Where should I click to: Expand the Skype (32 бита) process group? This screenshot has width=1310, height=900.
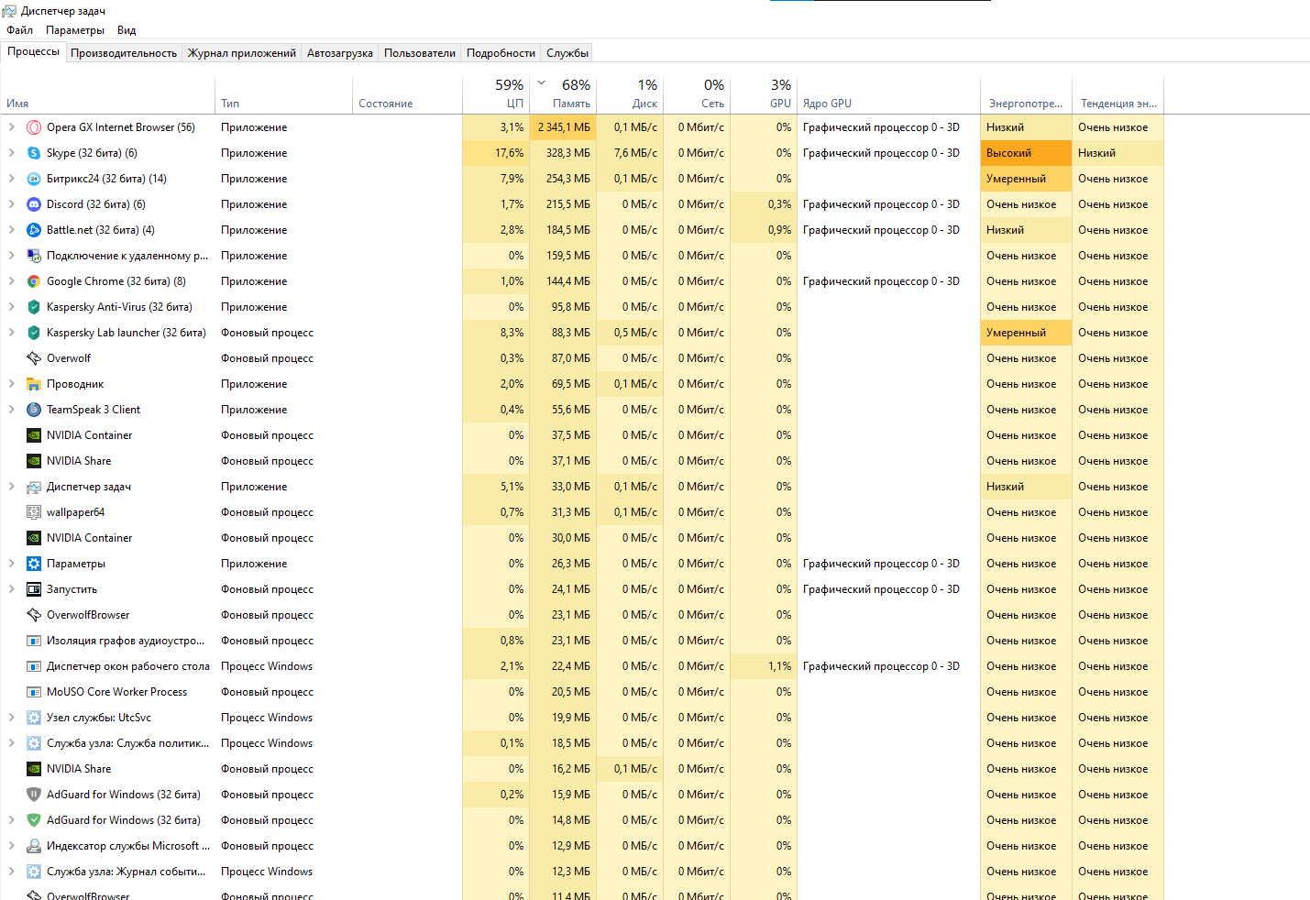11,153
